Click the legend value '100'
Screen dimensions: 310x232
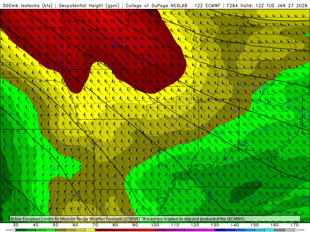point(155,225)
